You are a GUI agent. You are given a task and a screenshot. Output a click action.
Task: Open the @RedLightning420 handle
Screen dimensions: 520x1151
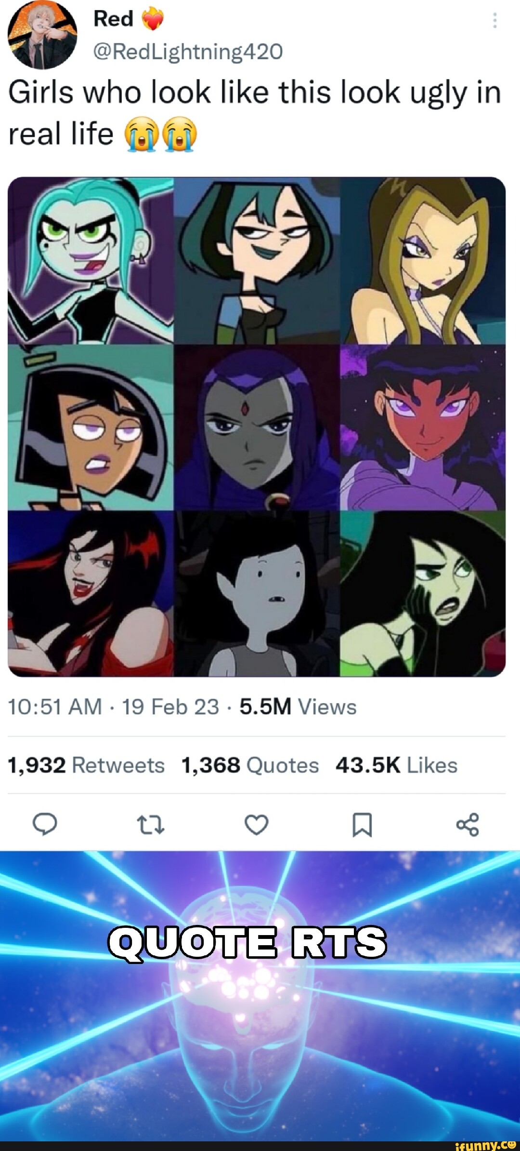click(188, 52)
